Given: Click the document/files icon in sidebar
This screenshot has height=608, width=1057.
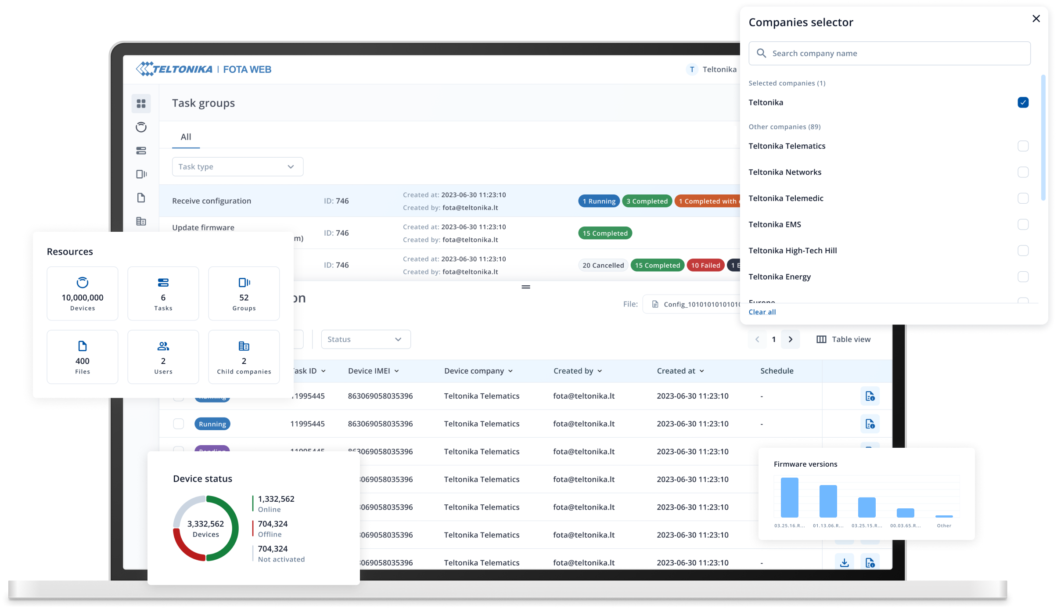Looking at the screenshot, I should pyautogui.click(x=141, y=198).
